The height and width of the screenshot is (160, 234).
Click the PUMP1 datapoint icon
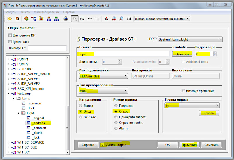click(14, 59)
